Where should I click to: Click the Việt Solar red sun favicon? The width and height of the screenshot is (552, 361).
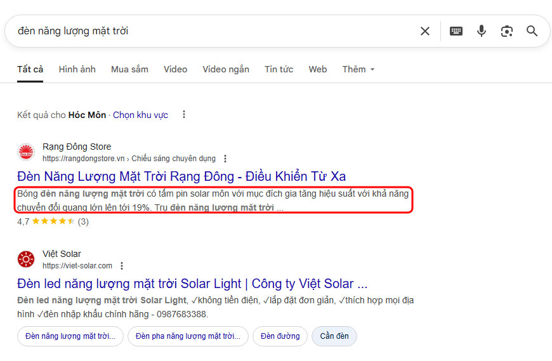click(26, 259)
